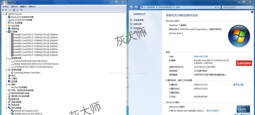Collapse the HSDS171121J root node
This screenshot has width=255, height=115.
click(3, 14)
